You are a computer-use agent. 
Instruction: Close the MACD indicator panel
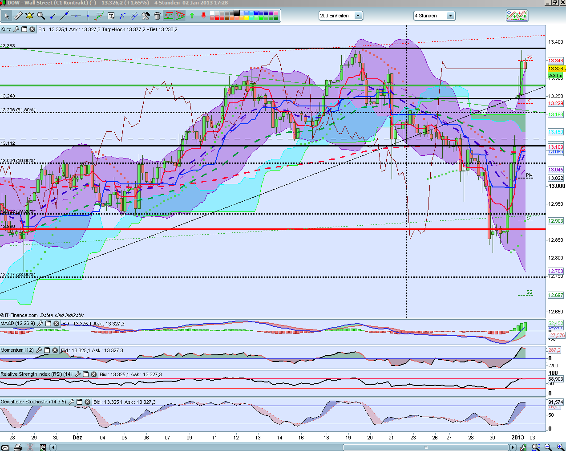(x=57, y=324)
